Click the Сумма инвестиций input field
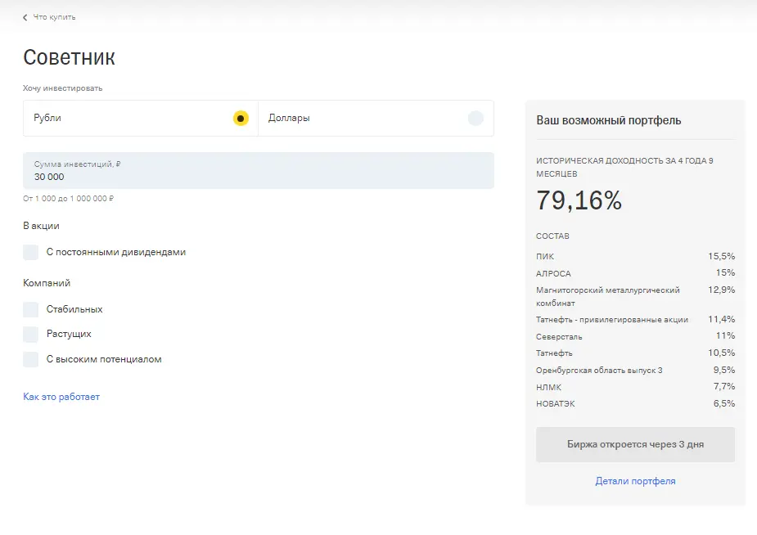 [x=259, y=170]
